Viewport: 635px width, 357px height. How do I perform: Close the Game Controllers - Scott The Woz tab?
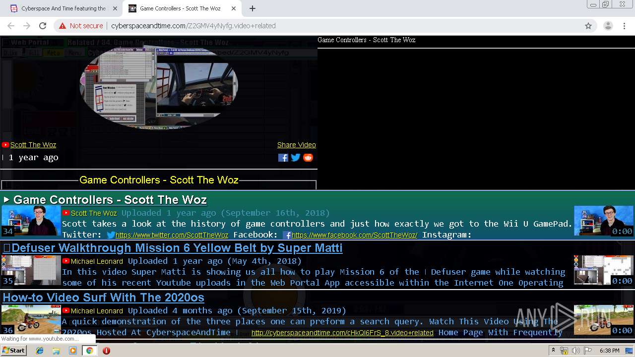coord(233,8)
